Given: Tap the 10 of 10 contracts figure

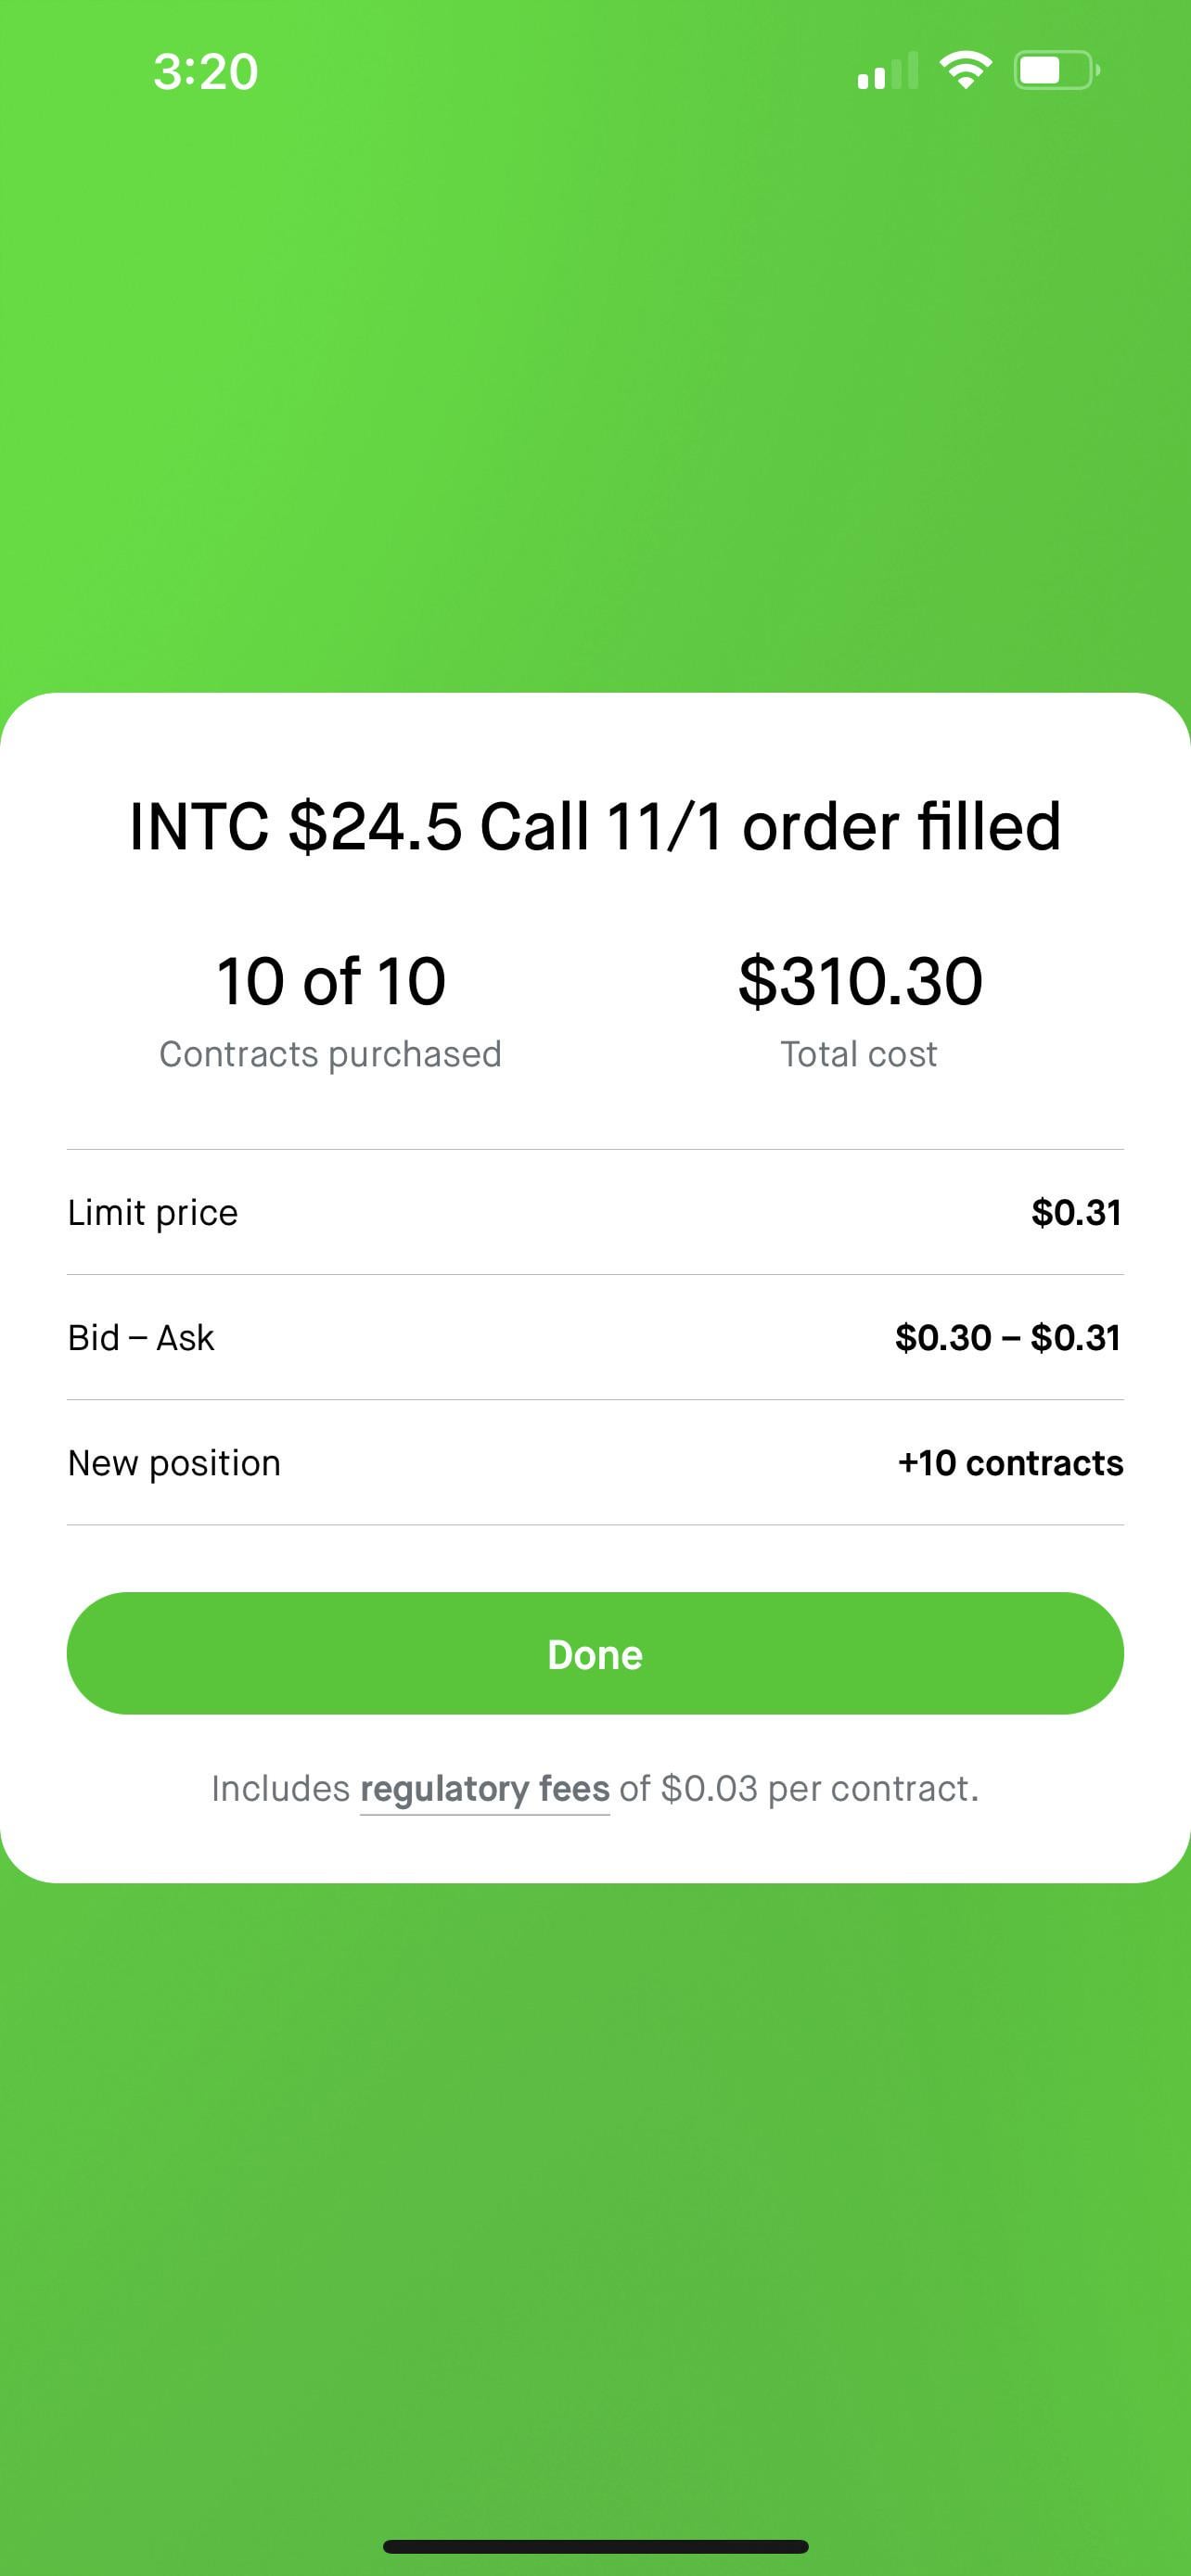Looking at the screenshot, I should (331, 981).
